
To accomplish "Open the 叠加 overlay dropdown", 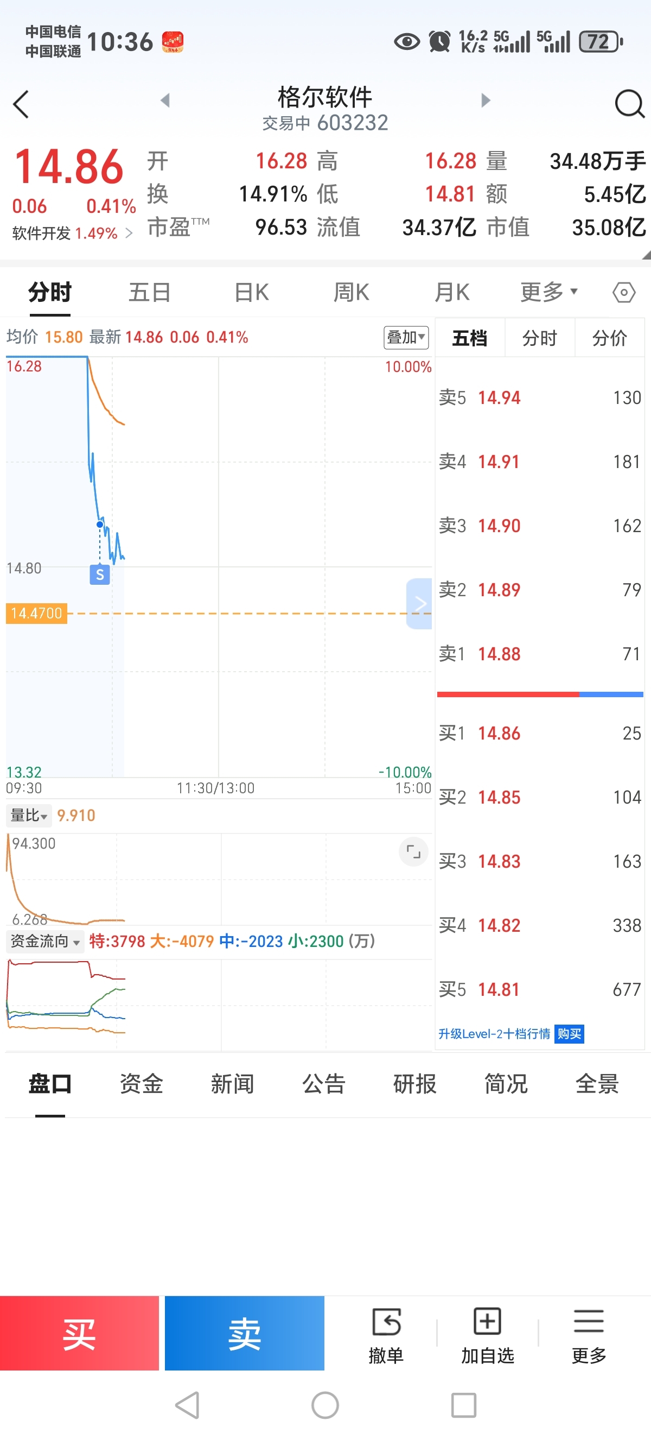I will (x=406, y=338).
